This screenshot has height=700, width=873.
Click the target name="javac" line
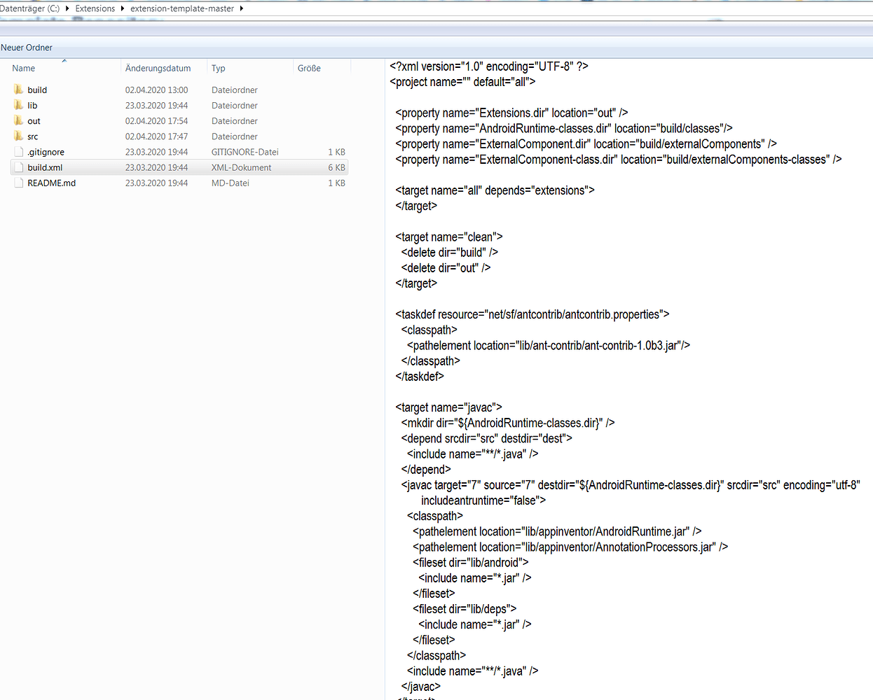[448, 407]
